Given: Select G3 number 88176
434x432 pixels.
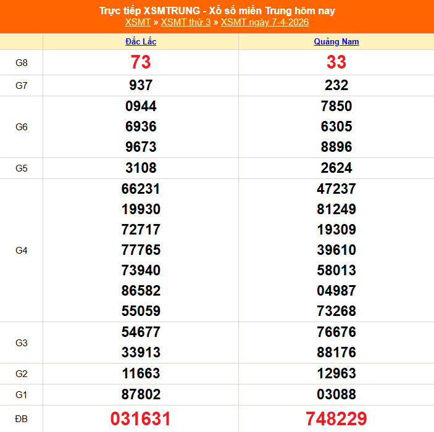Looking at the screenshot, I should point(336,352).
